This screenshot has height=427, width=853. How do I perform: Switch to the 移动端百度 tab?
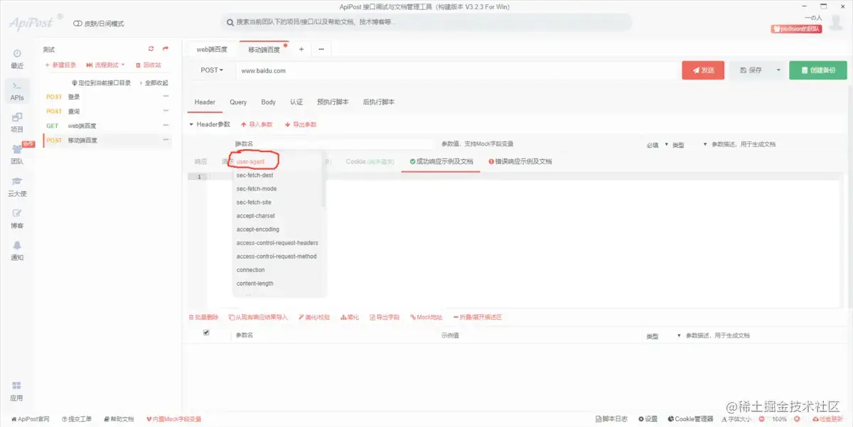(x=264, y=50)
